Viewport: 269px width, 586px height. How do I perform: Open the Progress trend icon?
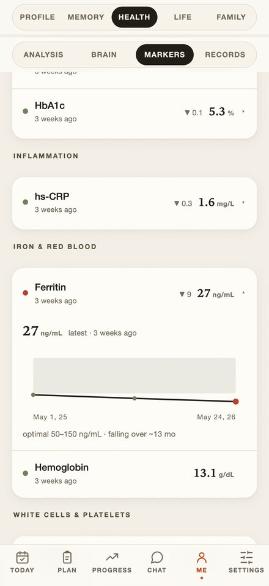tap(112, 558)
